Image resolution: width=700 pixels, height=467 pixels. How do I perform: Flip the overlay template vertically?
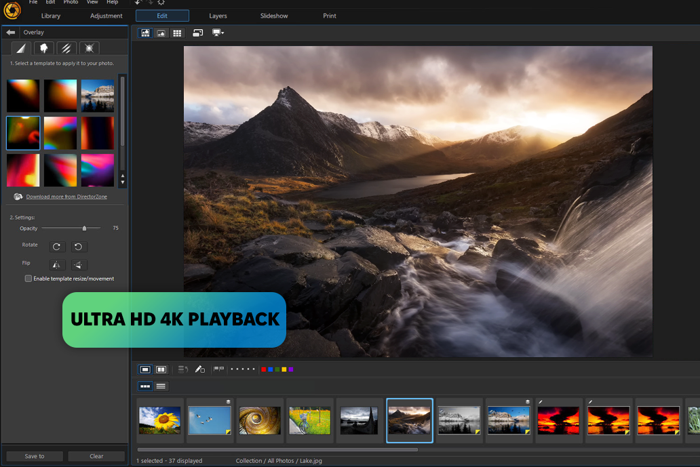point(78,265)
